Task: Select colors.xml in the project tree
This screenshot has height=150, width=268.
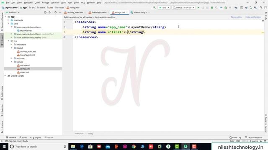Action: click(25, 65)
